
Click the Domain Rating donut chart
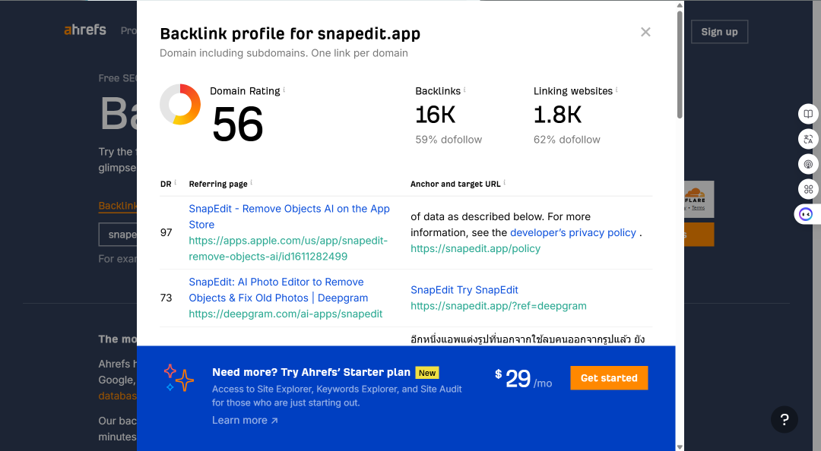[180, 104]
